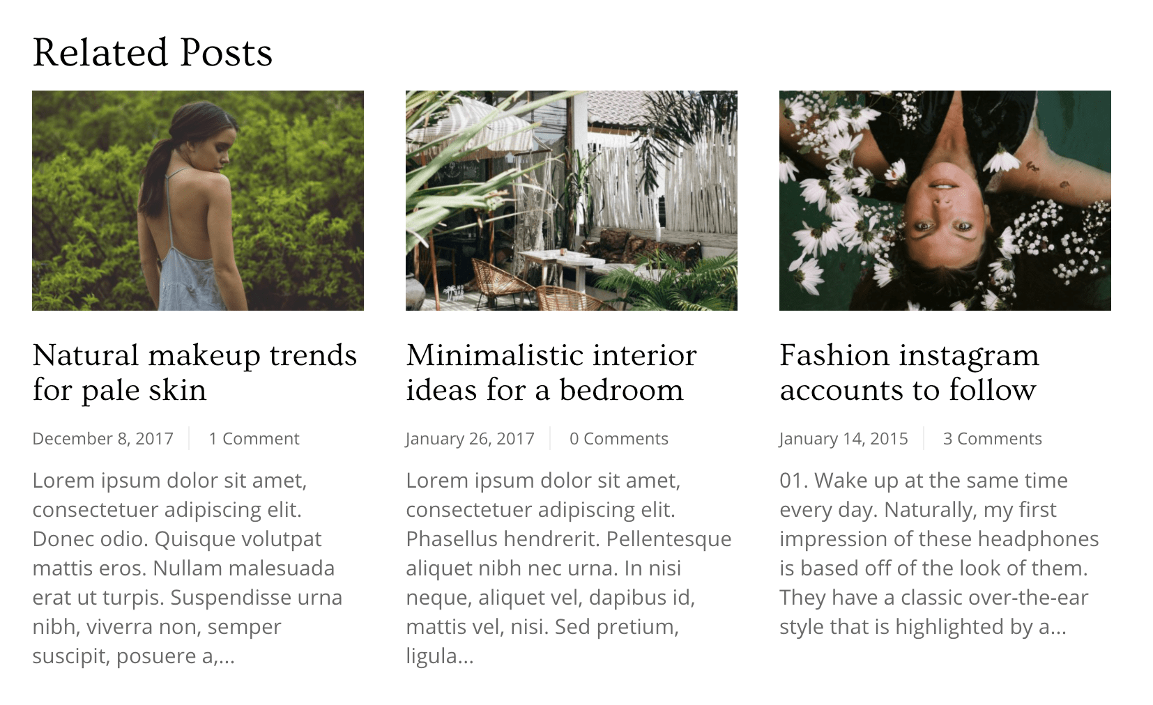Viewport: 1153px width, 705px height.
Task: View the 3 Comments link
Action: point(993,438)
